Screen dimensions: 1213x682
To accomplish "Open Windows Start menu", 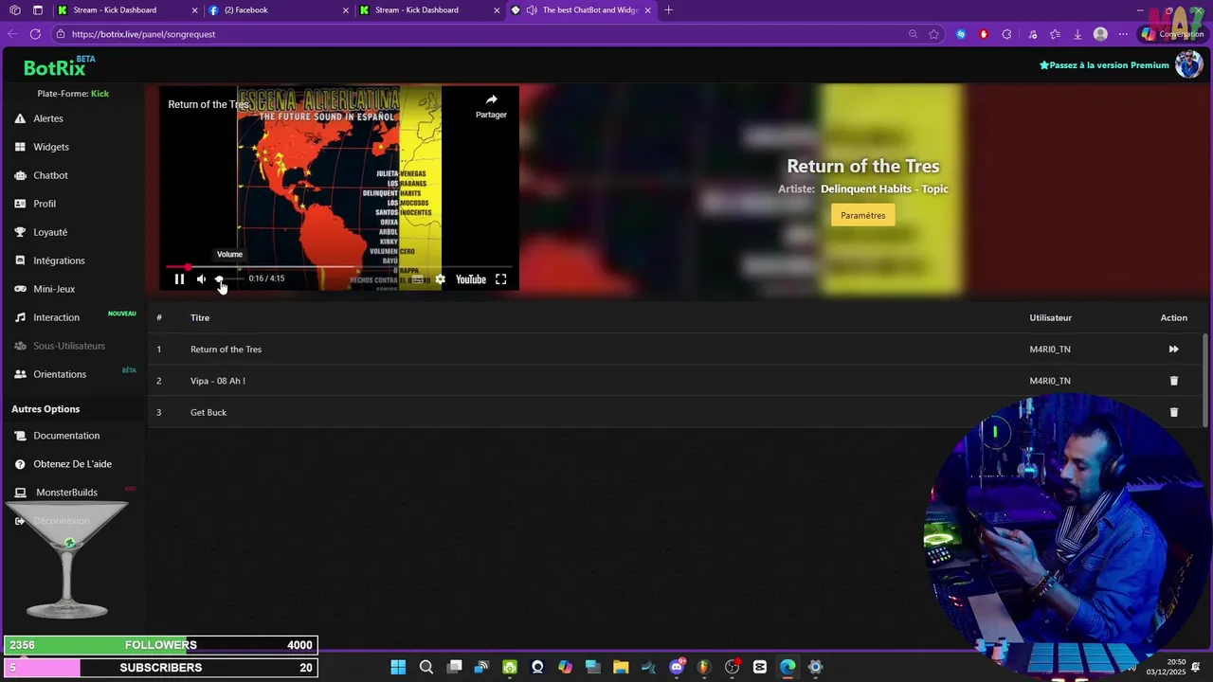I will point(398,667).
